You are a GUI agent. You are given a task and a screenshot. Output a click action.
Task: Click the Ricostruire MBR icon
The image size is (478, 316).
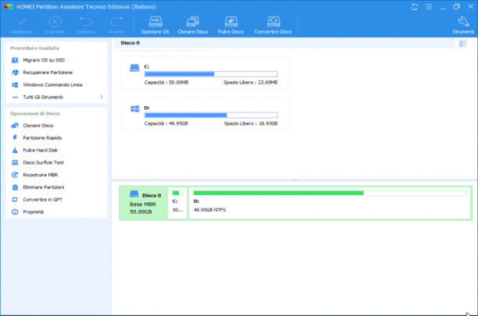15,175
